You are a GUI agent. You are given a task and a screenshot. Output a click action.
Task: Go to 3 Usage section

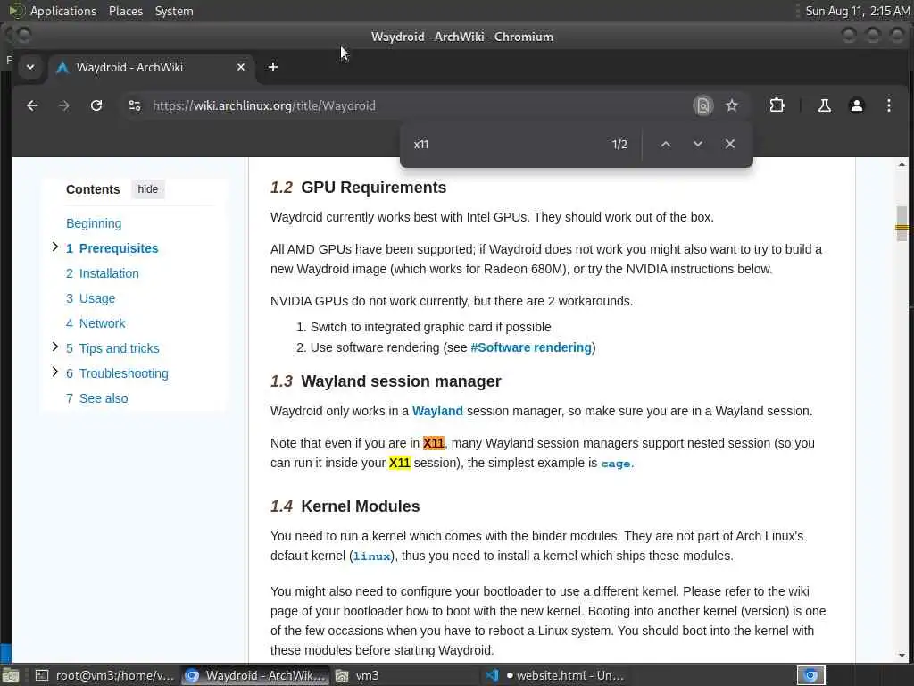(x=90, y=298)
